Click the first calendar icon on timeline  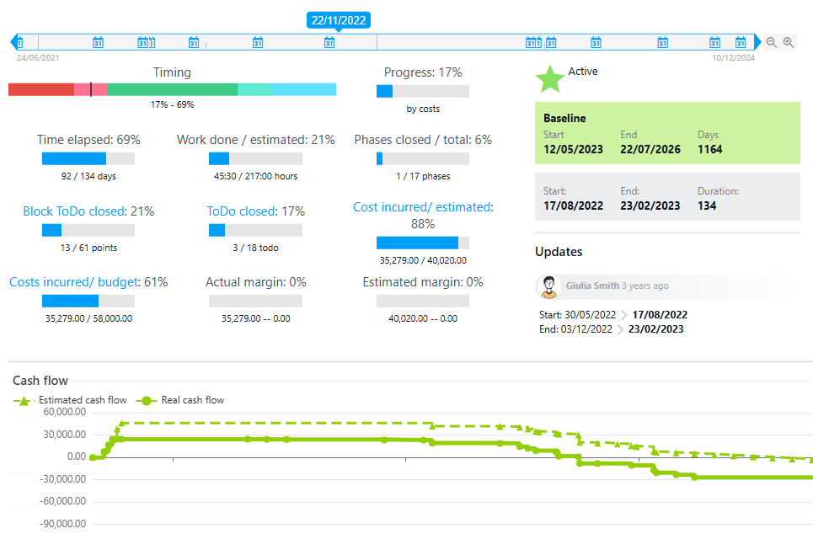[20, 42]
